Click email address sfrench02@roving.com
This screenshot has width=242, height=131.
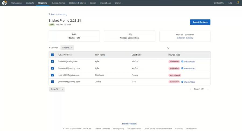(x=69, y=75)
